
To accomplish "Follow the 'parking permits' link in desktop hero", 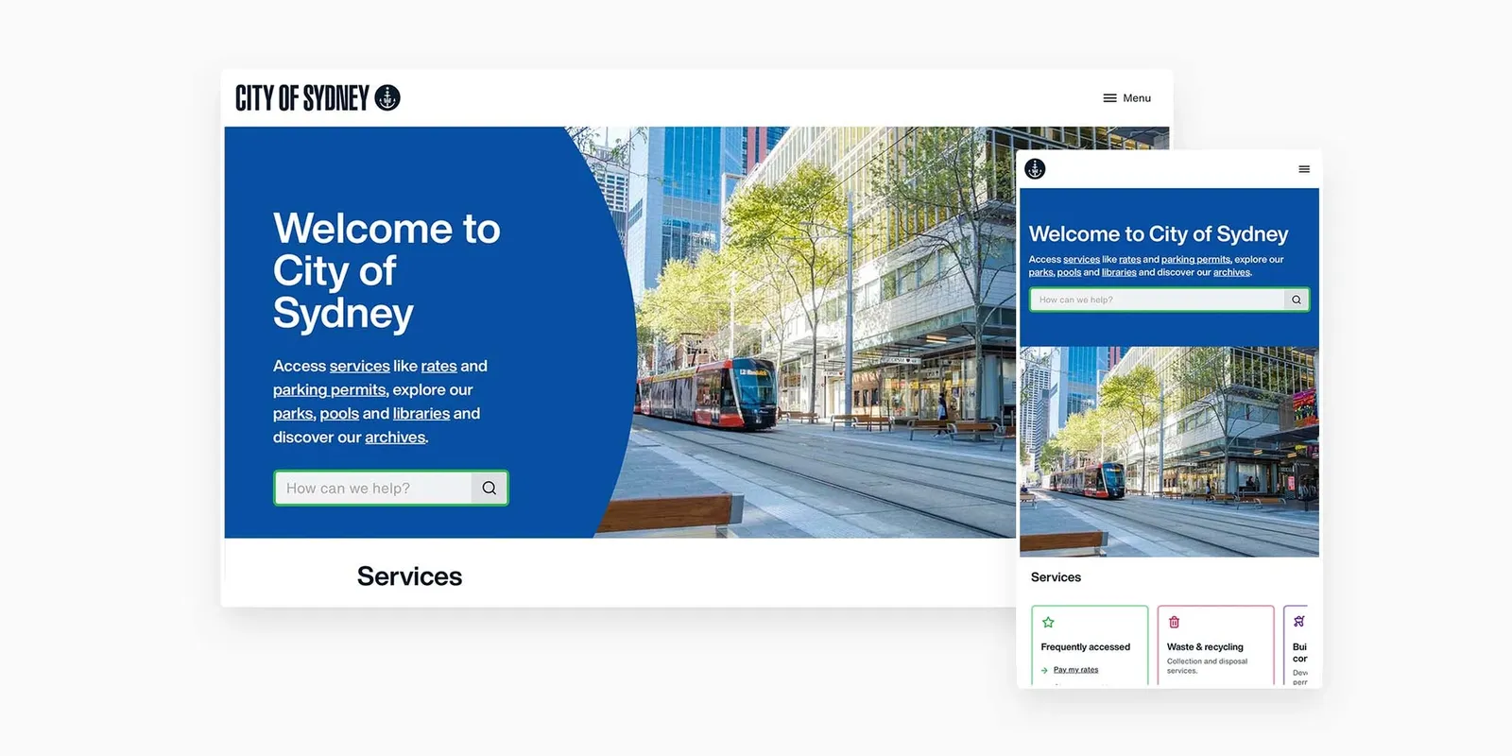I will tap(329, 389).
